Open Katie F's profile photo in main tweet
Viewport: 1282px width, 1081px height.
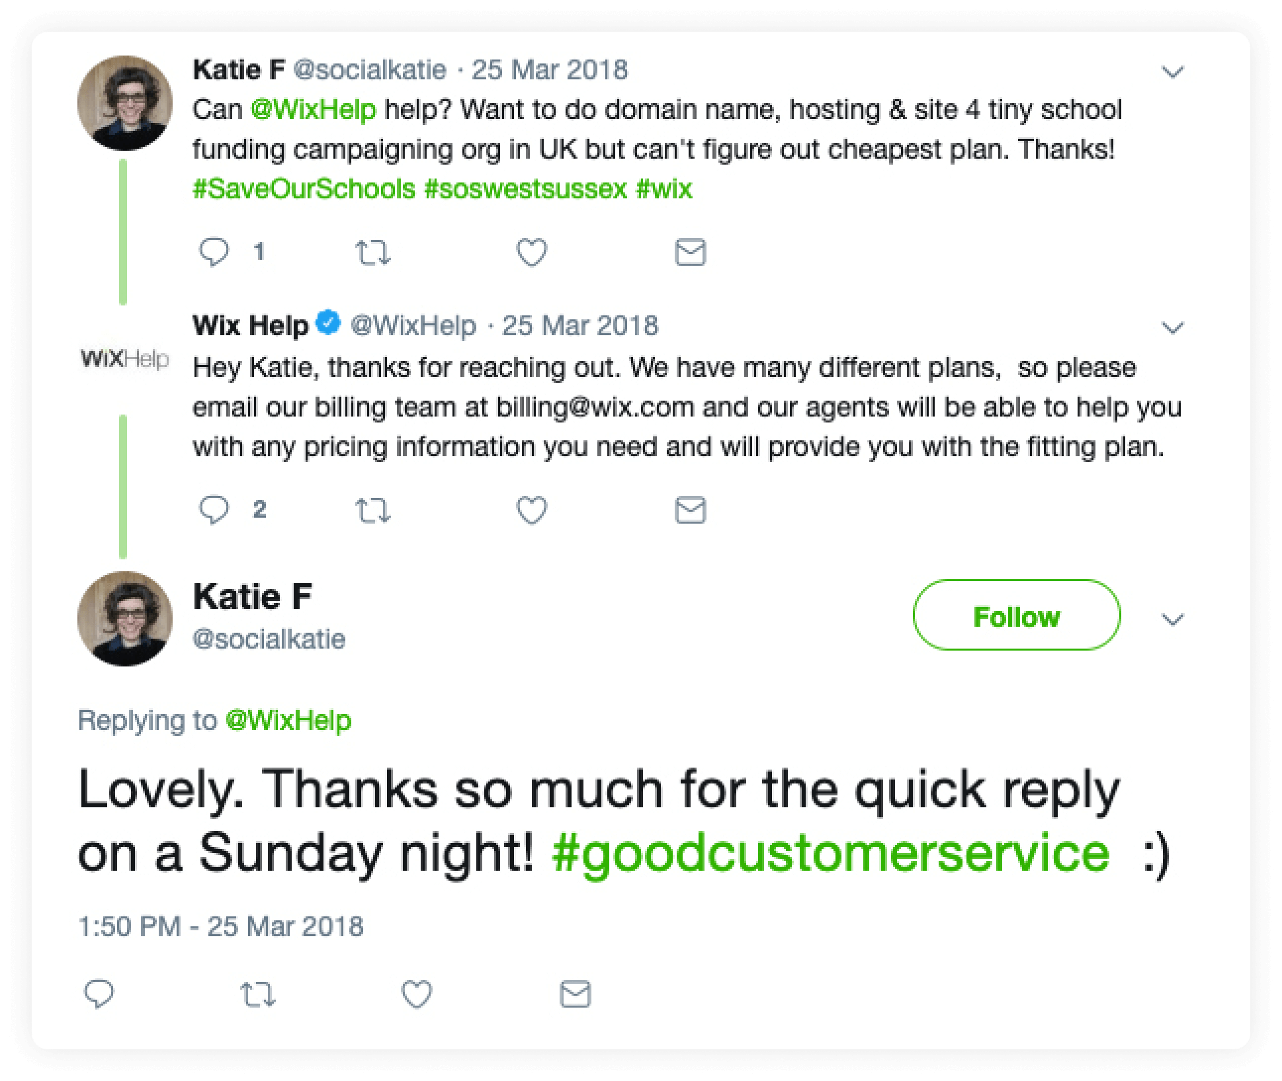(125, 619)
